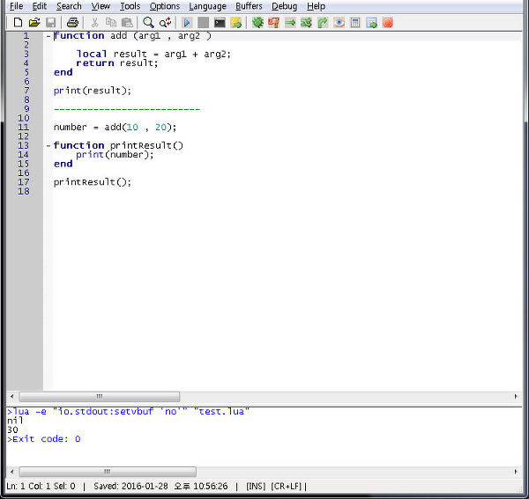Screen dimensions: 529x499
Task: Collapse the add function fold on line 1
Action: pos(48,36)
